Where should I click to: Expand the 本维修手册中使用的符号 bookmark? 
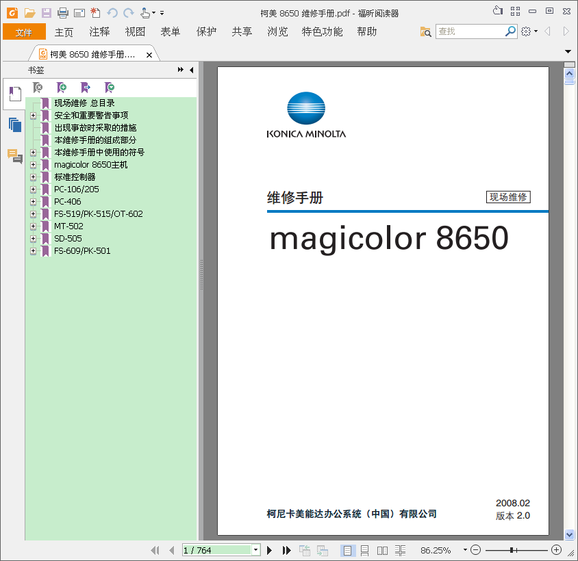33,153
